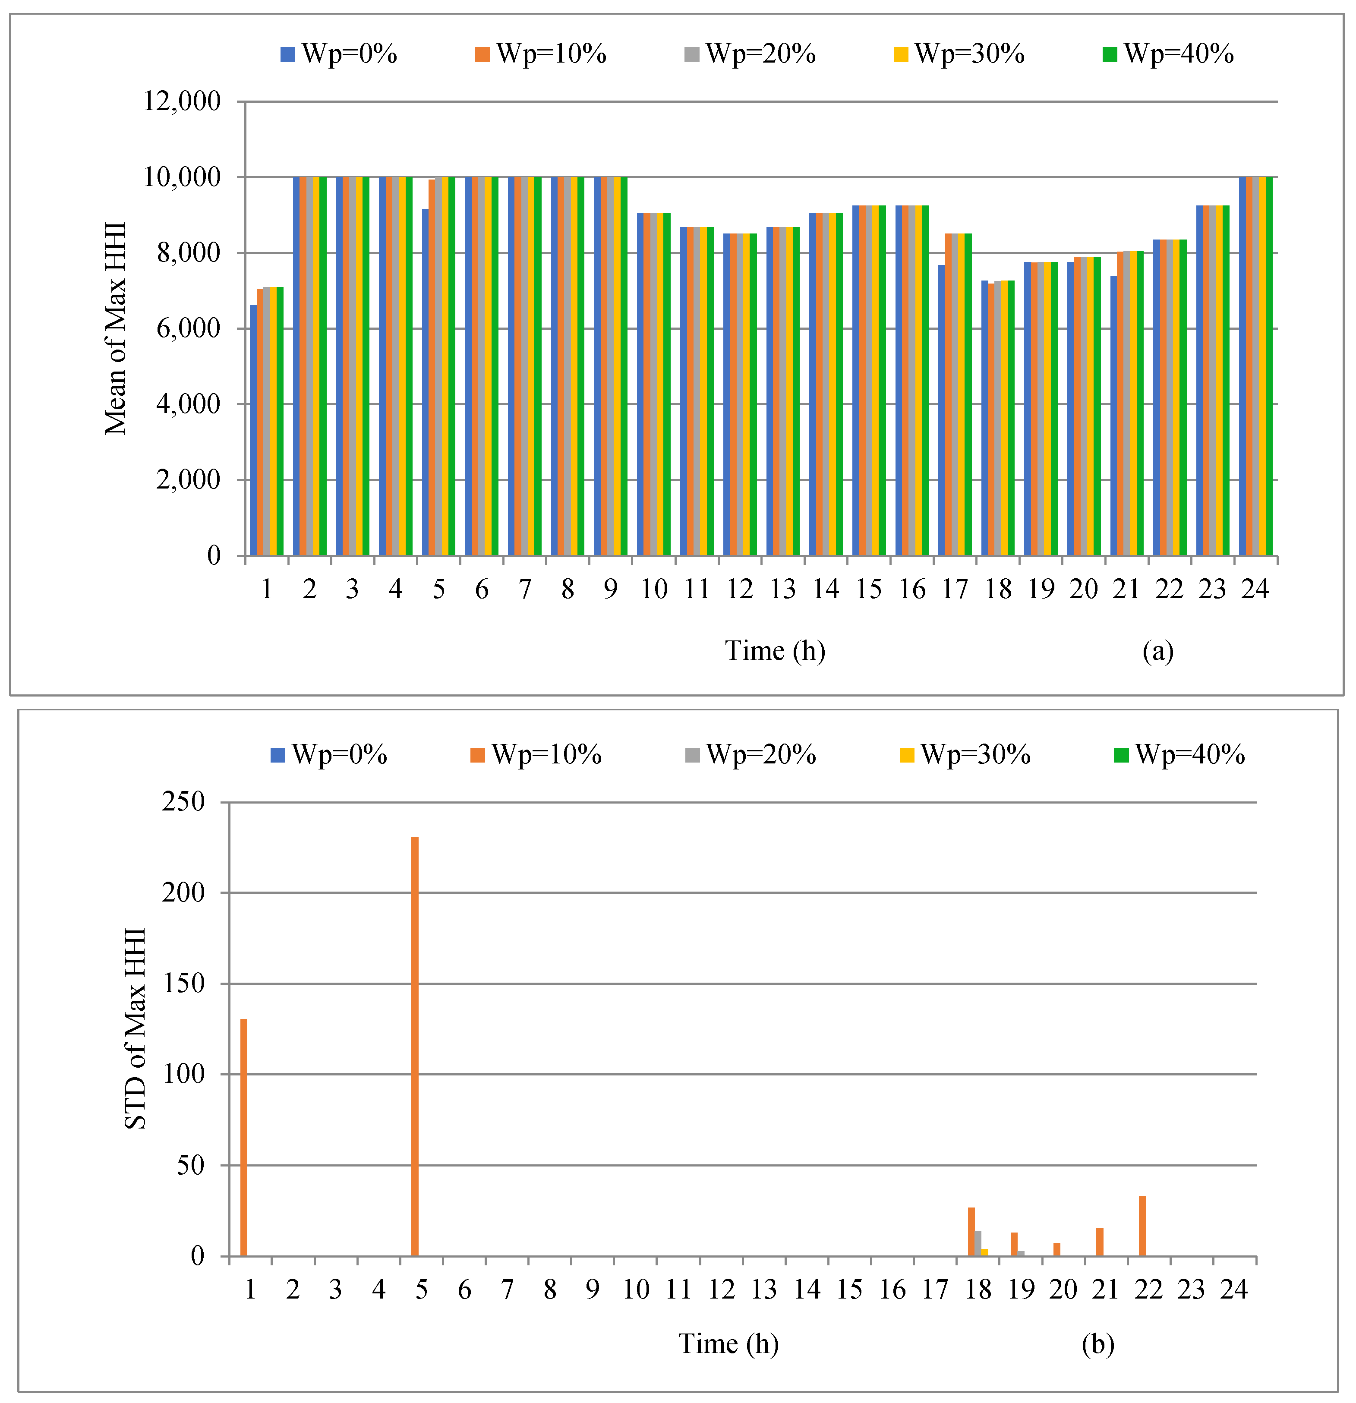Click blue Wp=0% legend swatch in bottom chart

point(278,754)
